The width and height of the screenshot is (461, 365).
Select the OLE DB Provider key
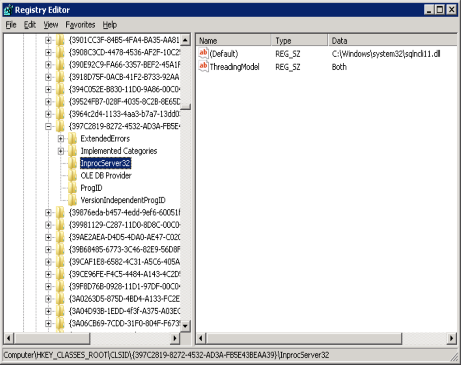pyautogui.click(x=106, y=176)
